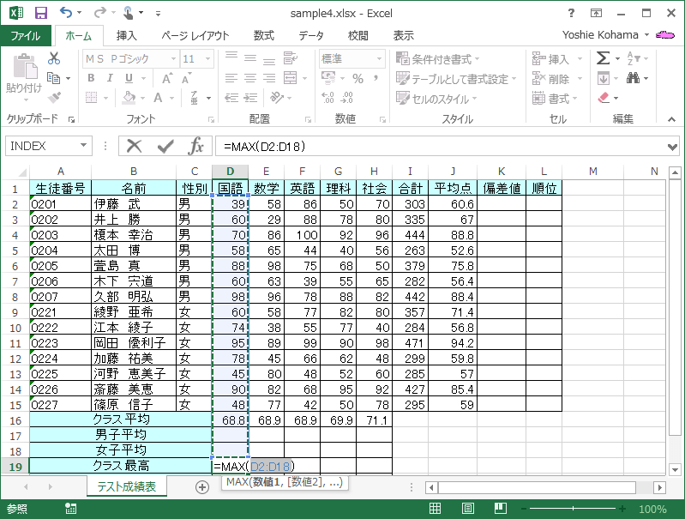Toggle Italic formatting
Viewport: 685px width, 519px height.
(x=110, y=78)
